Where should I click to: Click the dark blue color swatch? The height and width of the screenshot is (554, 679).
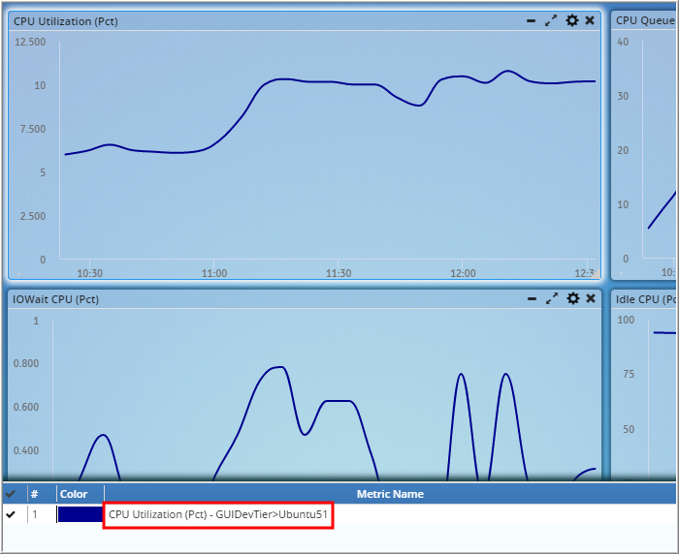coord(80,514)
